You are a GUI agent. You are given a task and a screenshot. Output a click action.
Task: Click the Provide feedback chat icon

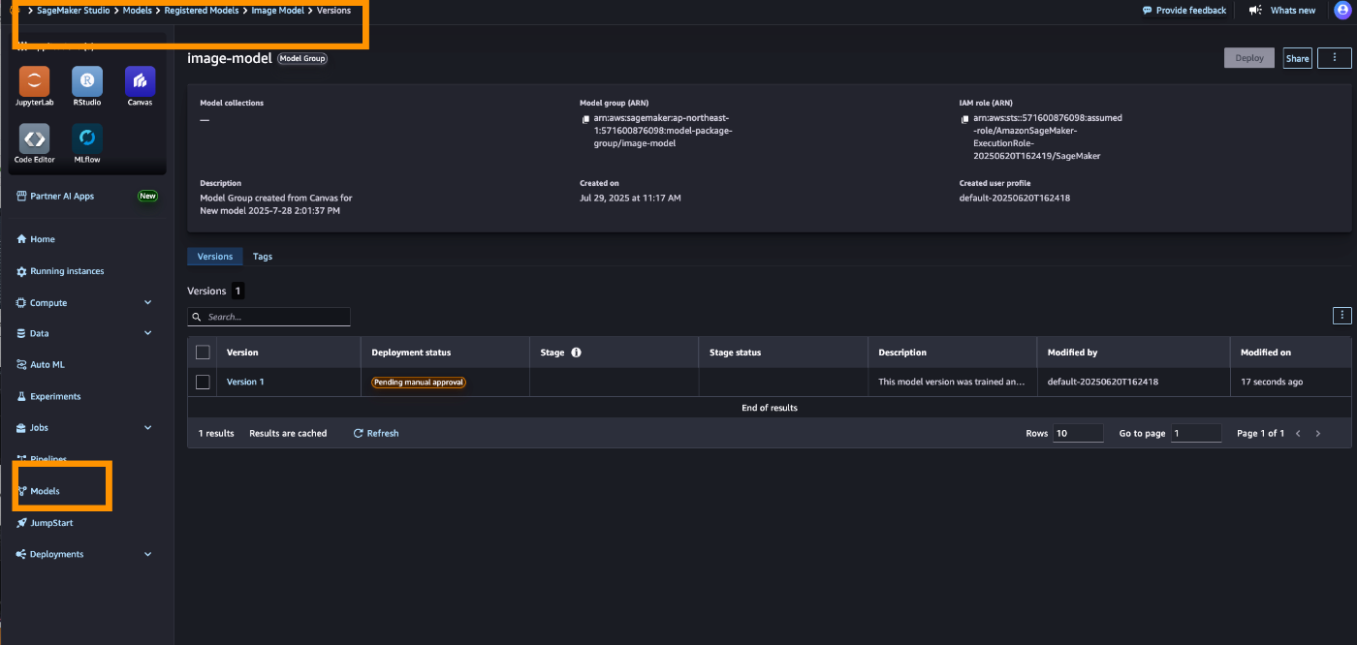pyautogui.click(x=1148, y=11)
